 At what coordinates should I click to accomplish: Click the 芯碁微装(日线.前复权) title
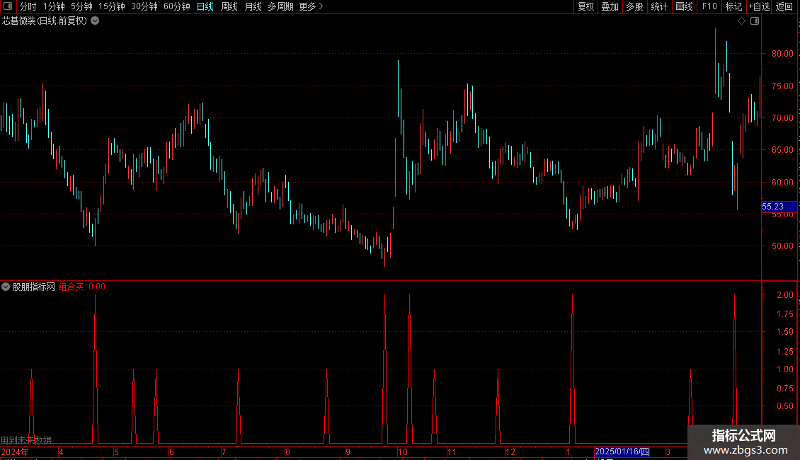coord(45,21)
